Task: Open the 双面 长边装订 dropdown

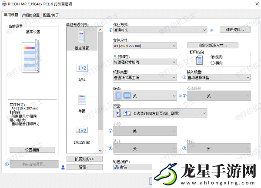Action: coord(160,113)
